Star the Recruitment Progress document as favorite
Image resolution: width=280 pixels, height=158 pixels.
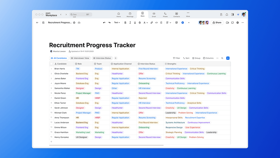pos(74,23)
